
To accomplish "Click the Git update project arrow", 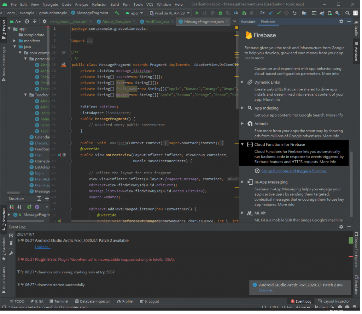I will coord(270,13).
